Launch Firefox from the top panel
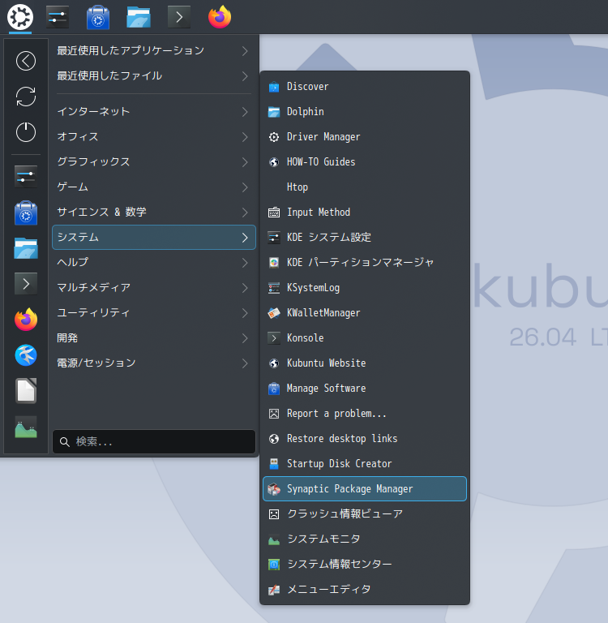This screenshot has height=623, width=608. (220, 17)
